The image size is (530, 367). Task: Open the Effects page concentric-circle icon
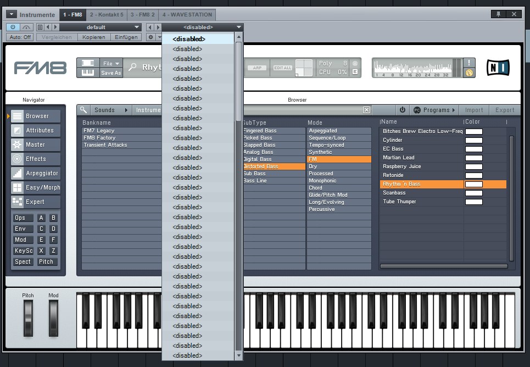pyautogui.click(x=17, y=159)
